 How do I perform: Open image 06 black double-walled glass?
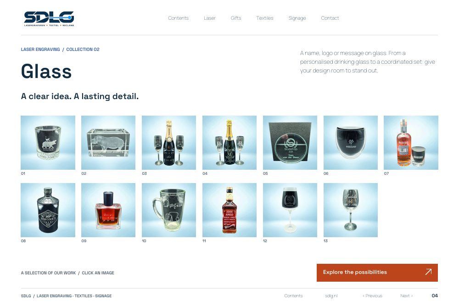tap(351, 143)
